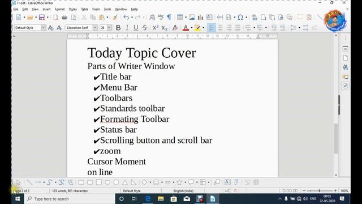
Task: Select the Ellipse shape in drawing toolbar
Action: coord(107,182)
